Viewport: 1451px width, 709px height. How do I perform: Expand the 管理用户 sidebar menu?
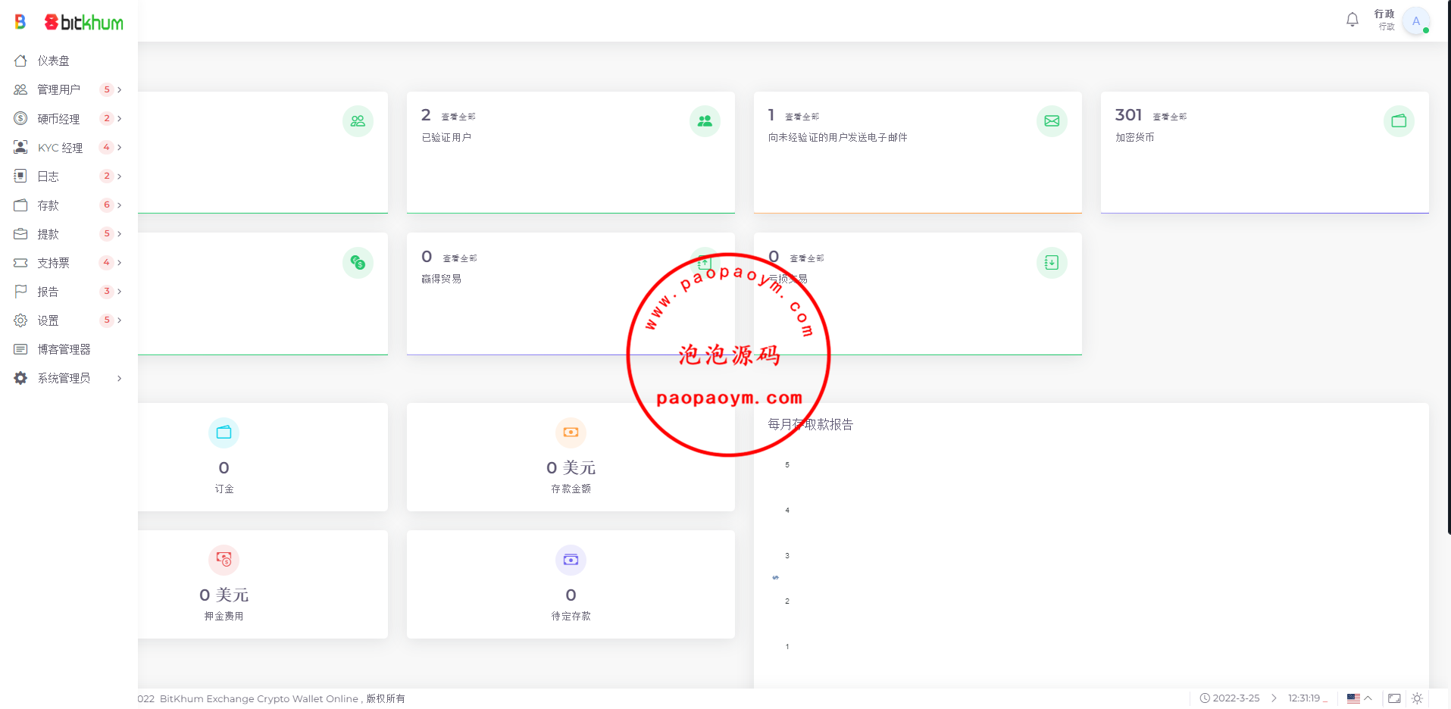(x=67, y=89)
